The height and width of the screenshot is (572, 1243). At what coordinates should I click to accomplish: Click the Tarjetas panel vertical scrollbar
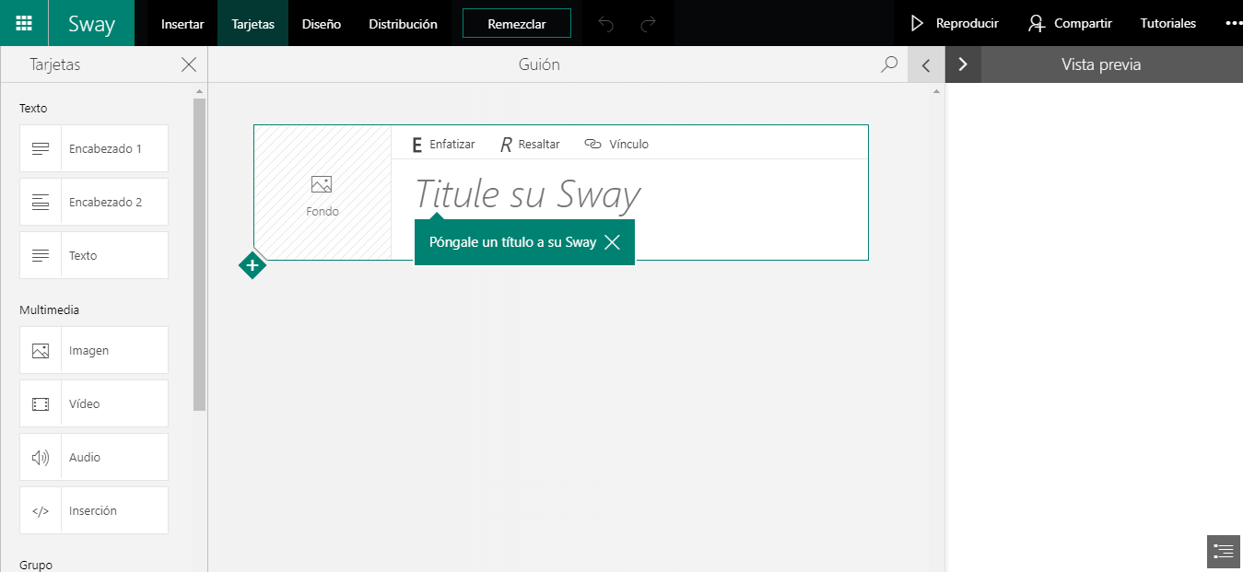tap(199, 253)
